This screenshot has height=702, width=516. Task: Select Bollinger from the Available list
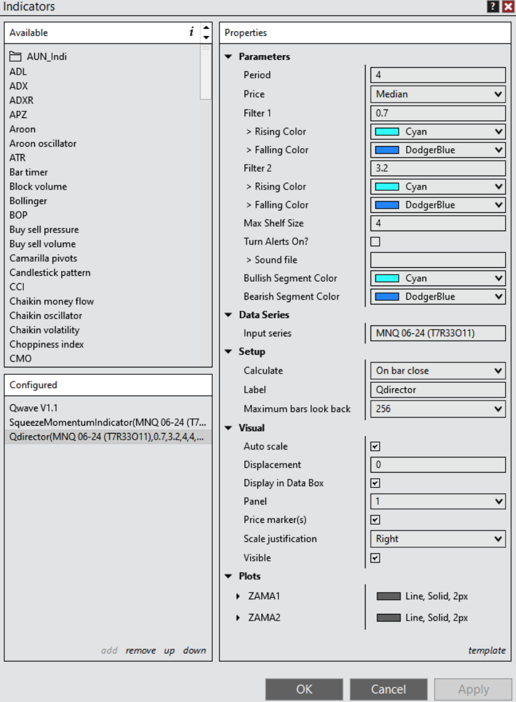pos(27,201)
